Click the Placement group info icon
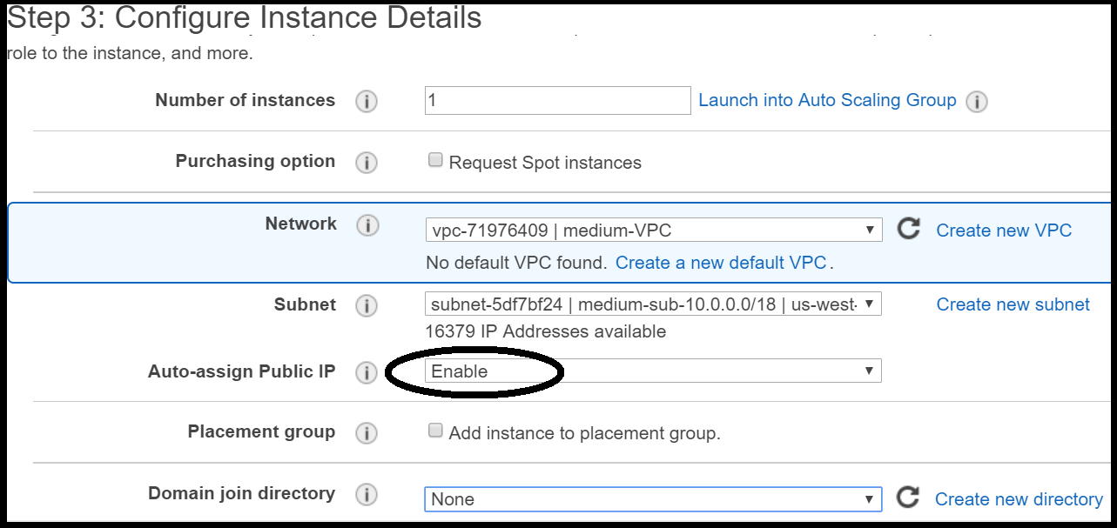The height and width of the screenshot is (528, 1117). point(367,433)
